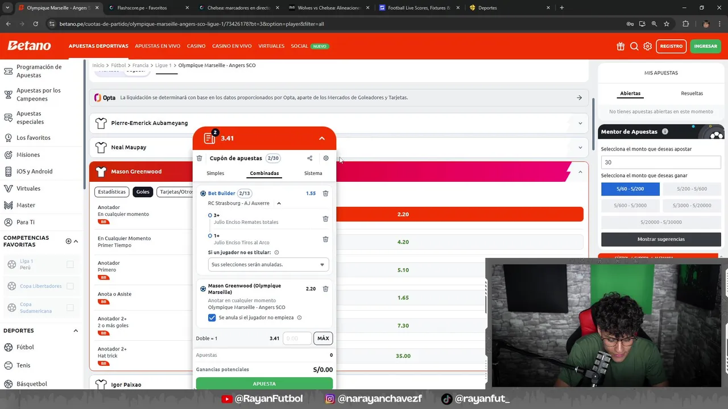Open the gift promotions icon in header
Viewport: 728px width, 409px height.
pyautogui.click(x=621, y=46)
